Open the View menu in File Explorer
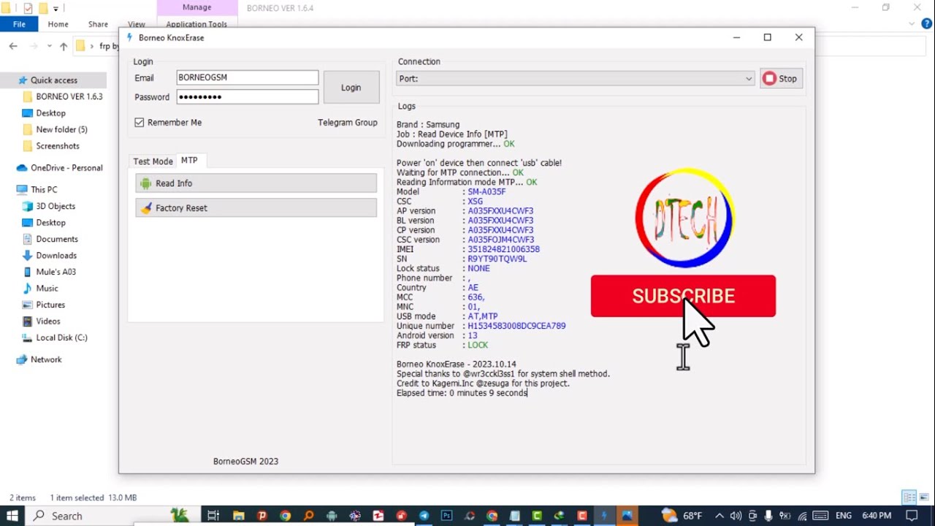Screen dimensions: 935x526 point(136,24)
